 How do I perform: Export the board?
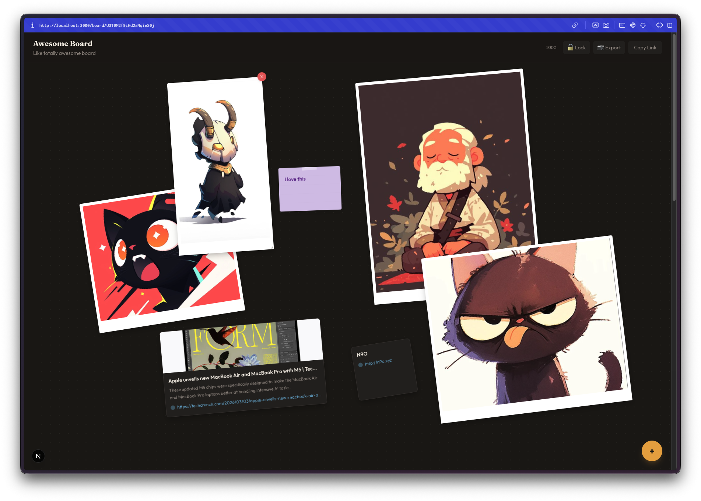click(x=609, y=47)
